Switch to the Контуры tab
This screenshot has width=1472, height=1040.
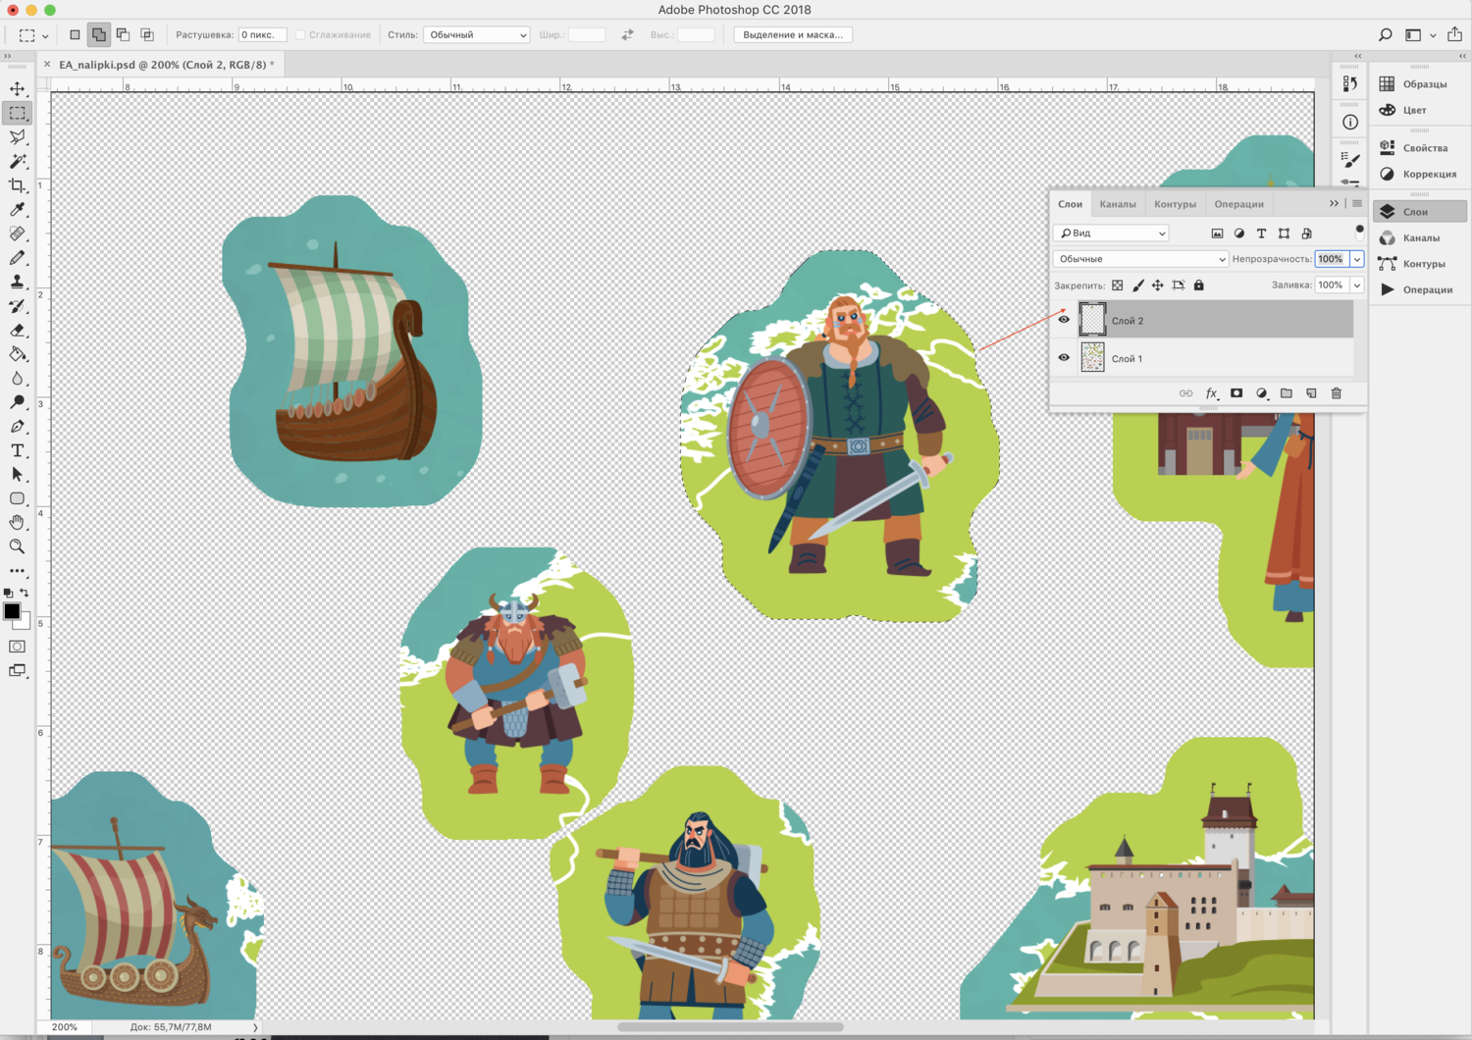[1175, 204]
